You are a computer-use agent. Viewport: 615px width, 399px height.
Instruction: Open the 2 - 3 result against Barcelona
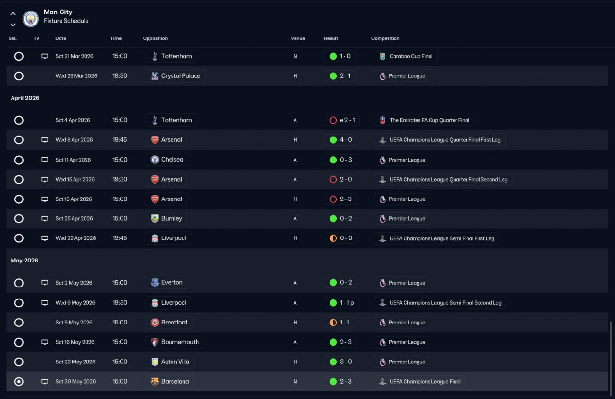click(341, 382)
